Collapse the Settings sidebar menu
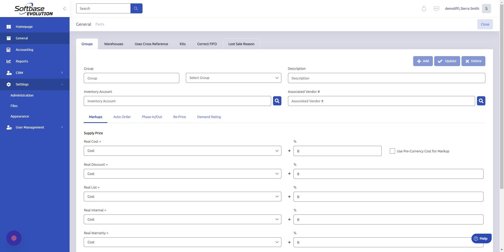504x252 pixels. (62, 84)
